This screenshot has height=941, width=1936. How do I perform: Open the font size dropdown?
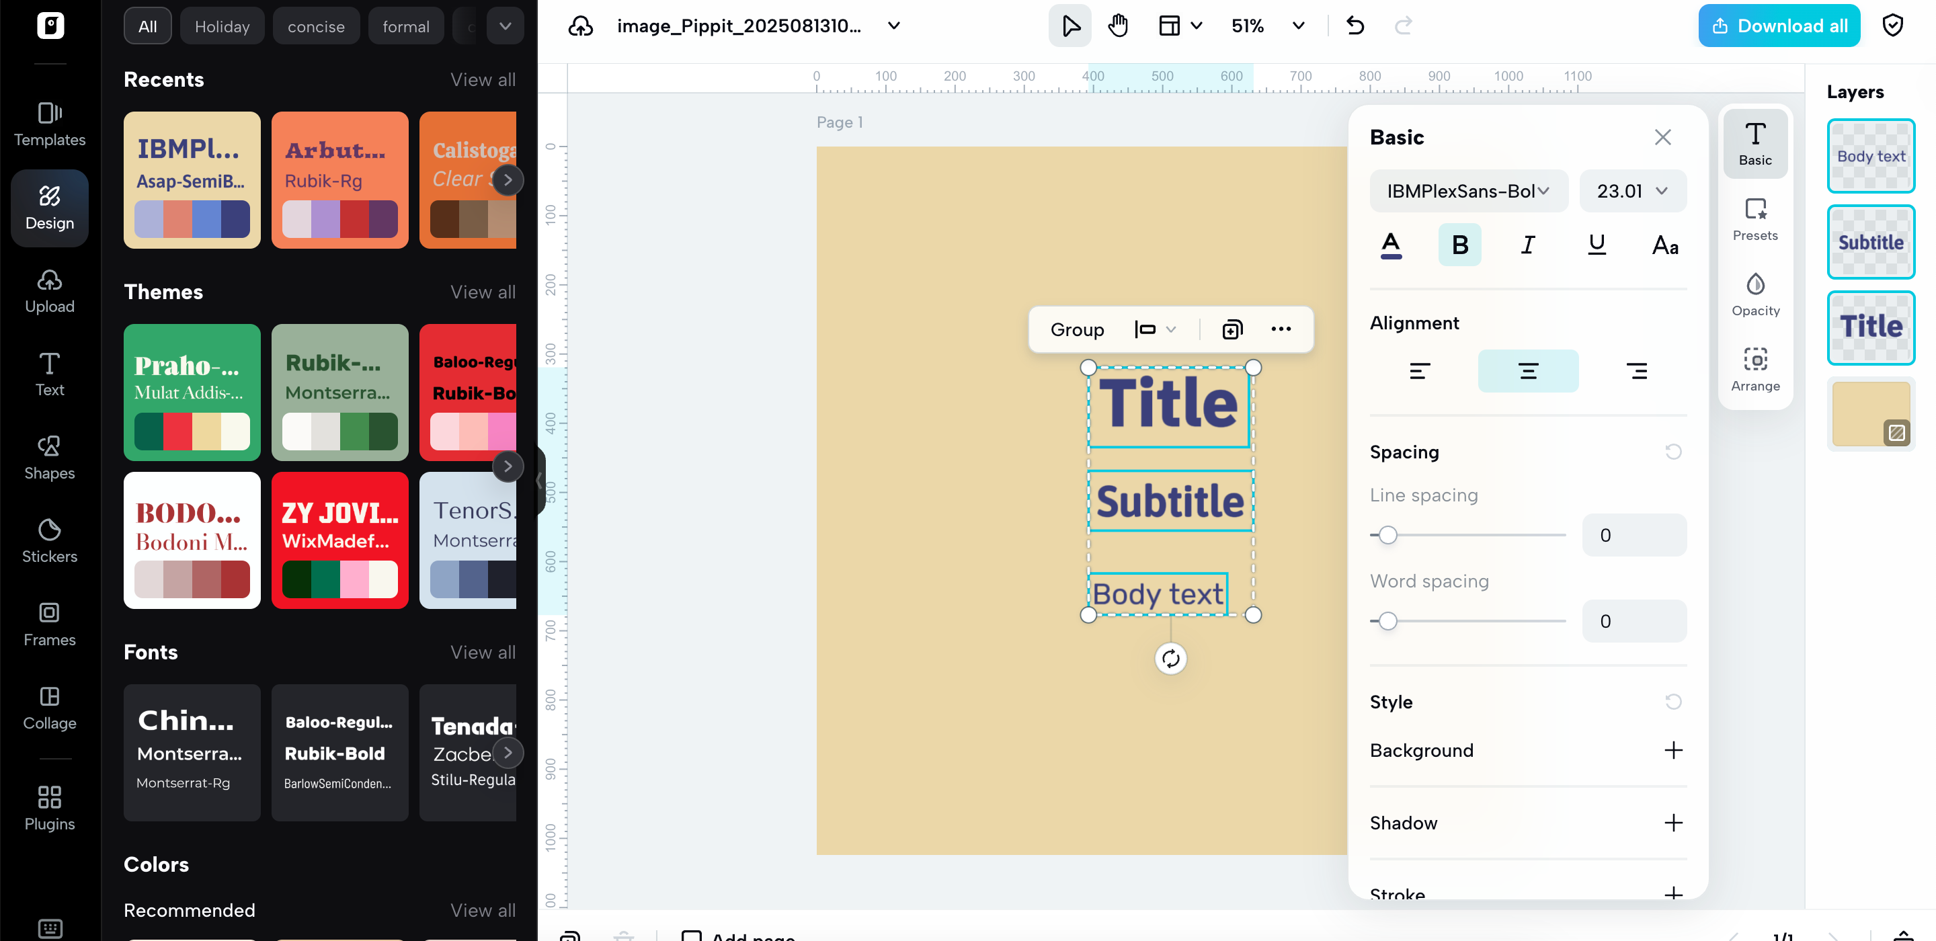coord(1632,191)
